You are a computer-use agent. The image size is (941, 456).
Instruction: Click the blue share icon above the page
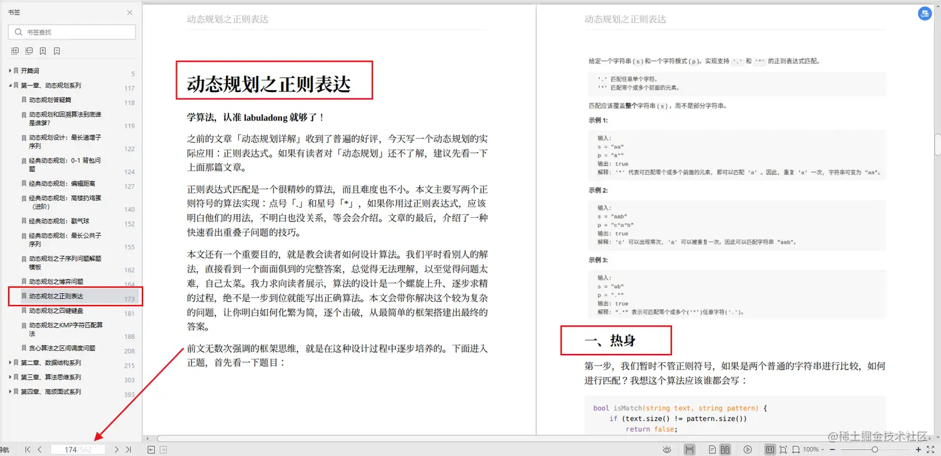point(925,13)
